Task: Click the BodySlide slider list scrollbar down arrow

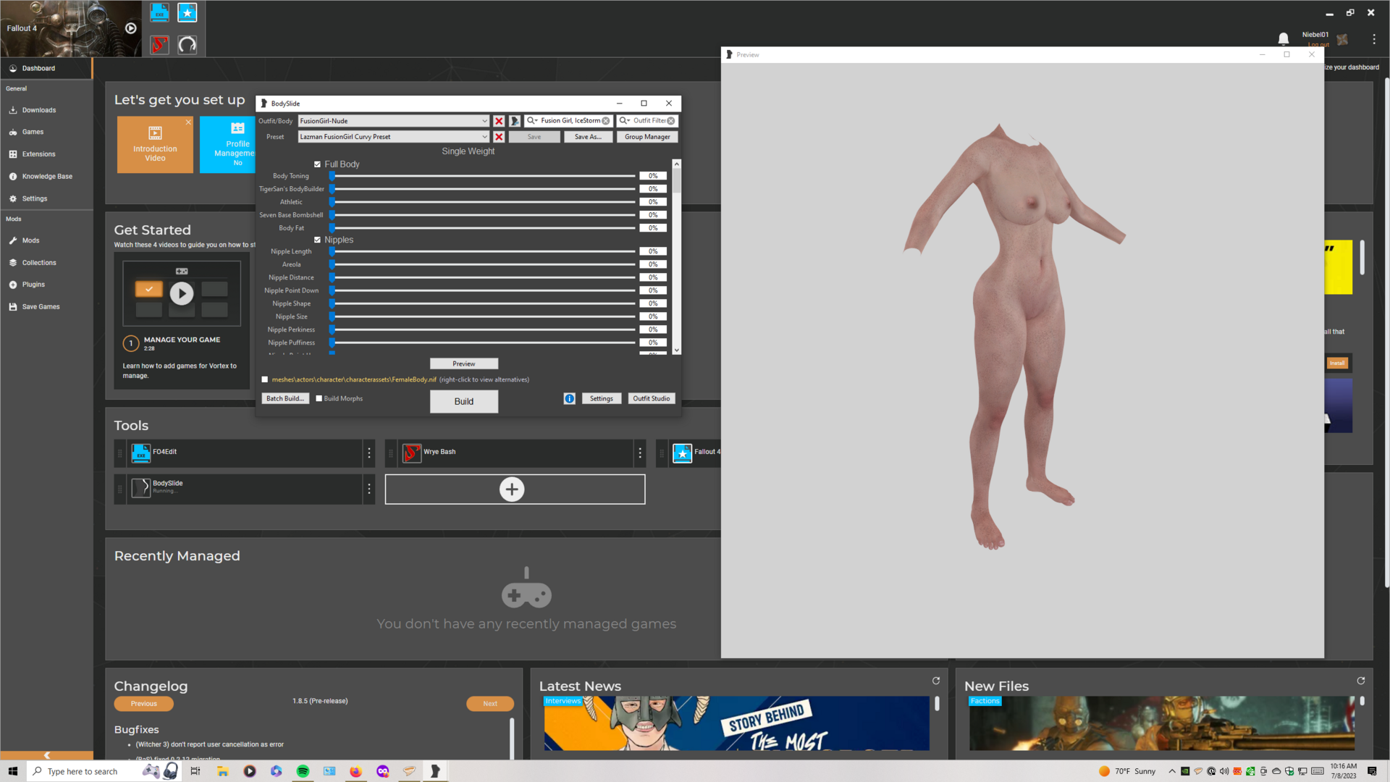Action: coord(677,350)
